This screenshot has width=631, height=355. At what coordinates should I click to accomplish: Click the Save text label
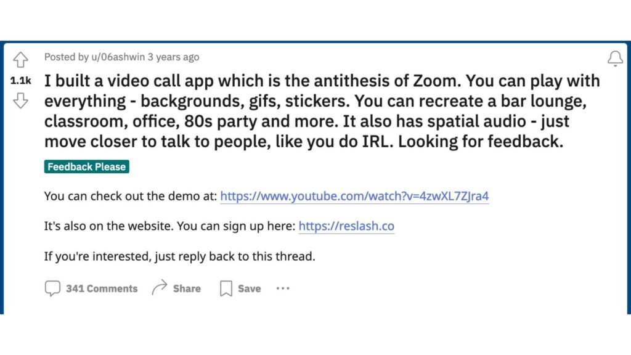(x=249, y=288)
